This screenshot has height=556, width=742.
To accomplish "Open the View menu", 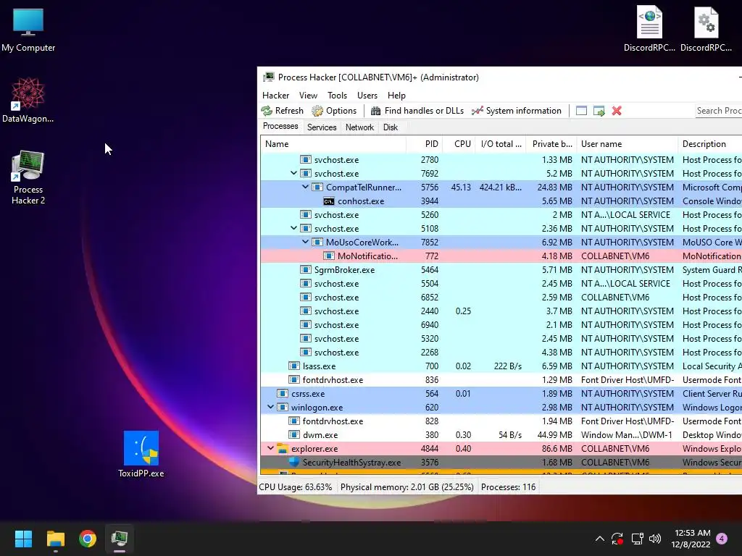I will 308,96.
